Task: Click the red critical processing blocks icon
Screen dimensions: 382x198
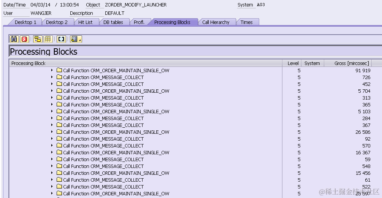Action: 24,39
